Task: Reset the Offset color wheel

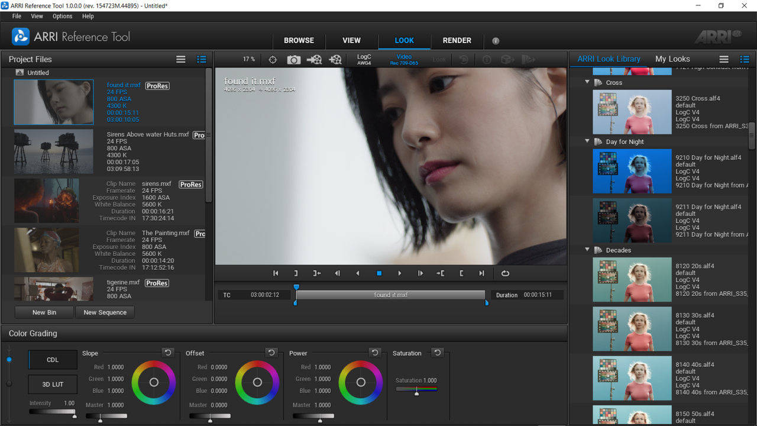Action: (271, 353)
